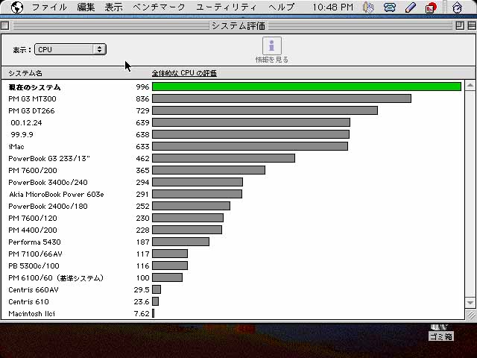Click the gray bar for iMac
Screen dimensions: 477x358
coord(250,146)
